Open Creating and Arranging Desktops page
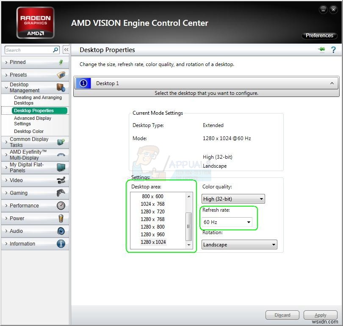Viewport: 343px width, 326px height. coord(38,100)
